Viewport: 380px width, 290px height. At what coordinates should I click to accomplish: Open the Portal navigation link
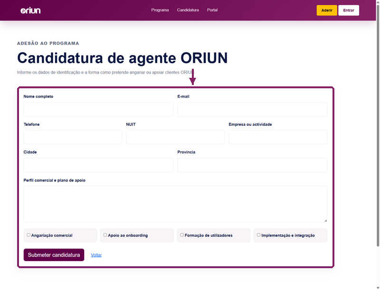tap(212, 10)
